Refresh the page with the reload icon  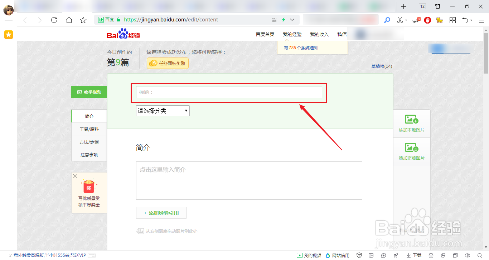click(54, 20)
